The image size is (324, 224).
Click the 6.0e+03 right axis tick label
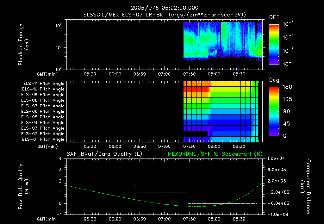tap(277, 170)
